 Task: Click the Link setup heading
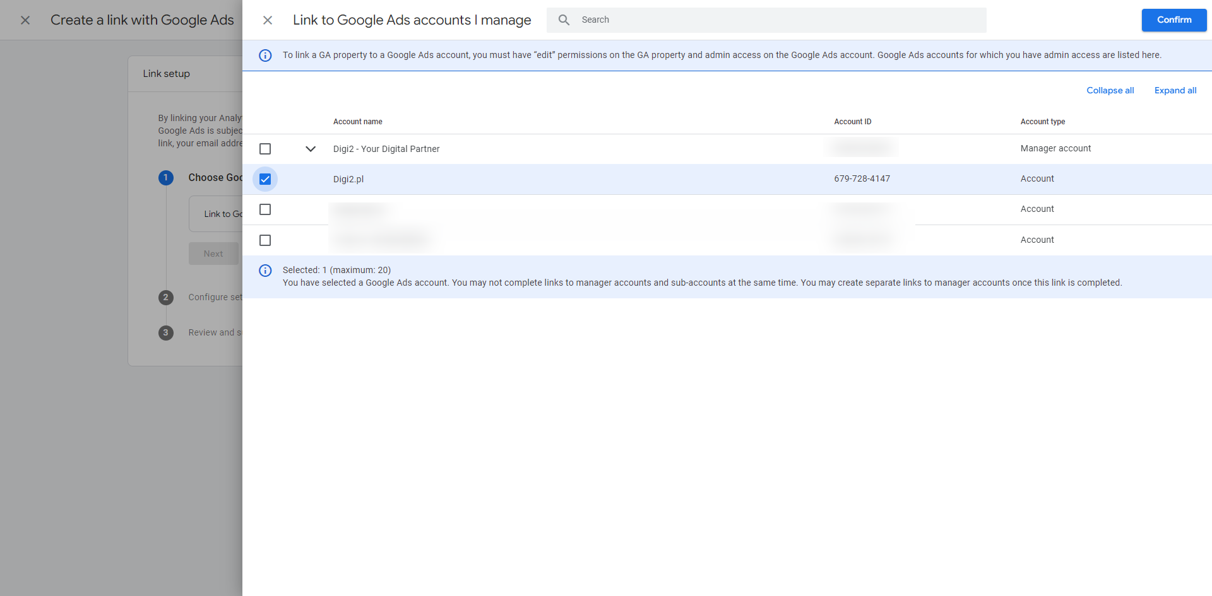pyautogui.click(x=166, y=74)
